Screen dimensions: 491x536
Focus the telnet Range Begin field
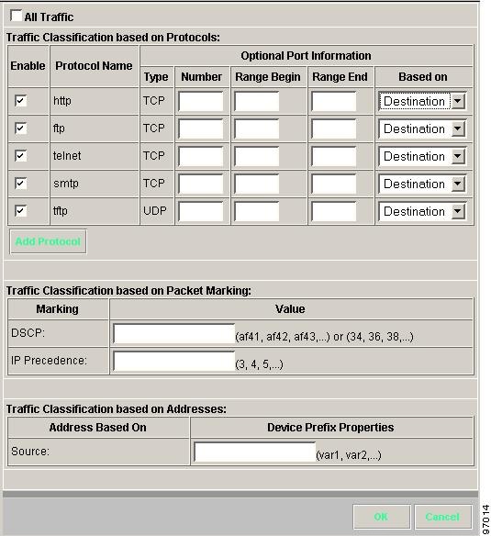pyautogui.click(x=256, y=157)
